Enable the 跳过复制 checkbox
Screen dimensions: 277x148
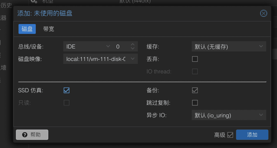coord(195,103)
